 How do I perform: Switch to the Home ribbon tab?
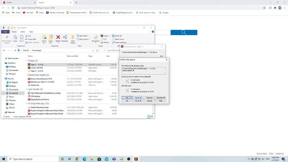click(14, 32)
